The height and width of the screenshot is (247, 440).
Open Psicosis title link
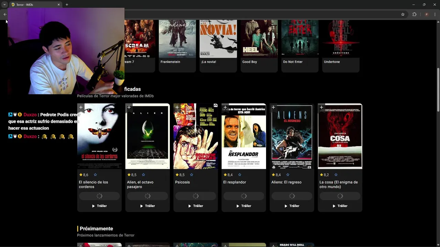tap(183, 182)
